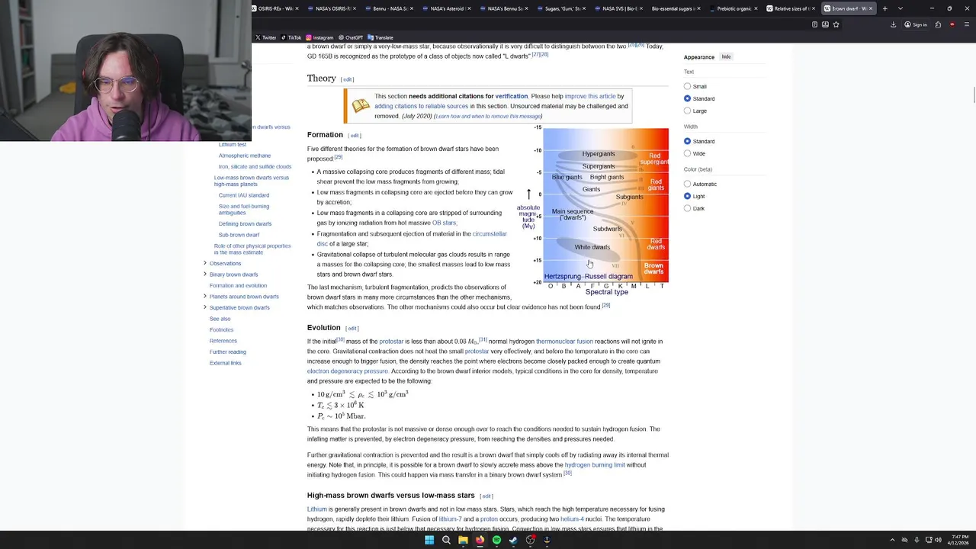Select Automatic color mode
The image size is (976, 549).
[x=687, y=184]
